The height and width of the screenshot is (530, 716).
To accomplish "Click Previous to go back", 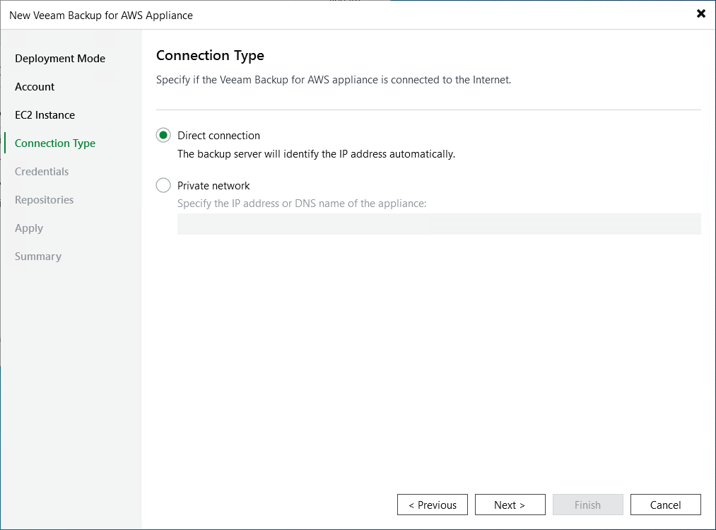I will pos(432,505).
